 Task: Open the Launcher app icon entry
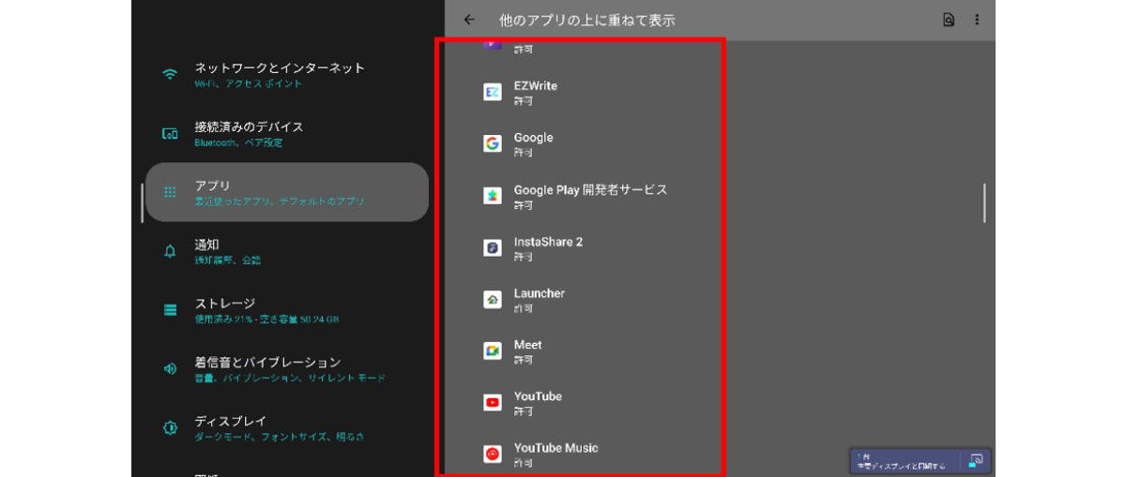point(493,299)
